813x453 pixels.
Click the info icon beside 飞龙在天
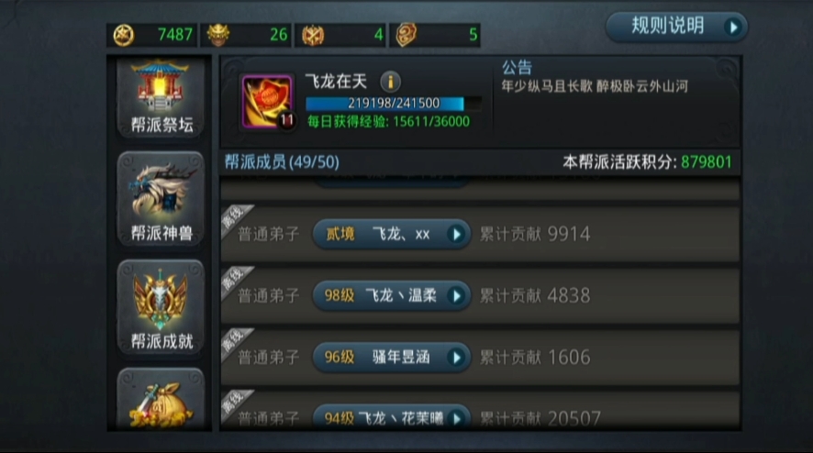(390, 82)
